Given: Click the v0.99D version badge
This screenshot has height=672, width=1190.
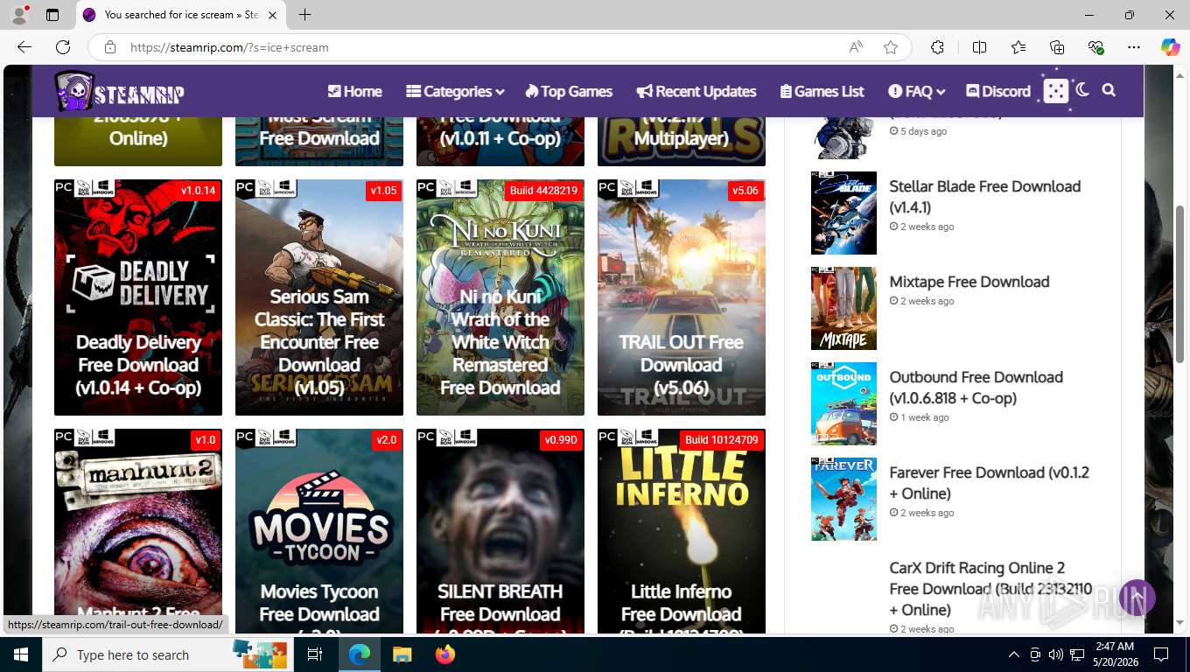Looking at the screenshot, I should pyautogui.click(x=561, y=440).
